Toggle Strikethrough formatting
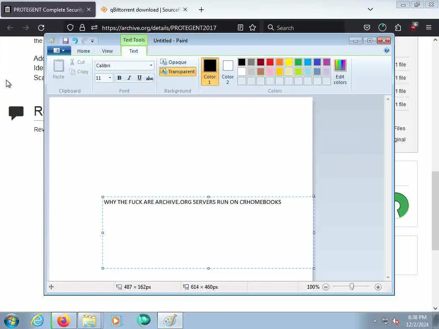Screen dimensions: 439x329 coord(150,78)
